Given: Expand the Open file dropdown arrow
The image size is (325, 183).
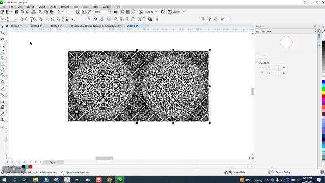Looking at the screenshot, I should [12, 12].
